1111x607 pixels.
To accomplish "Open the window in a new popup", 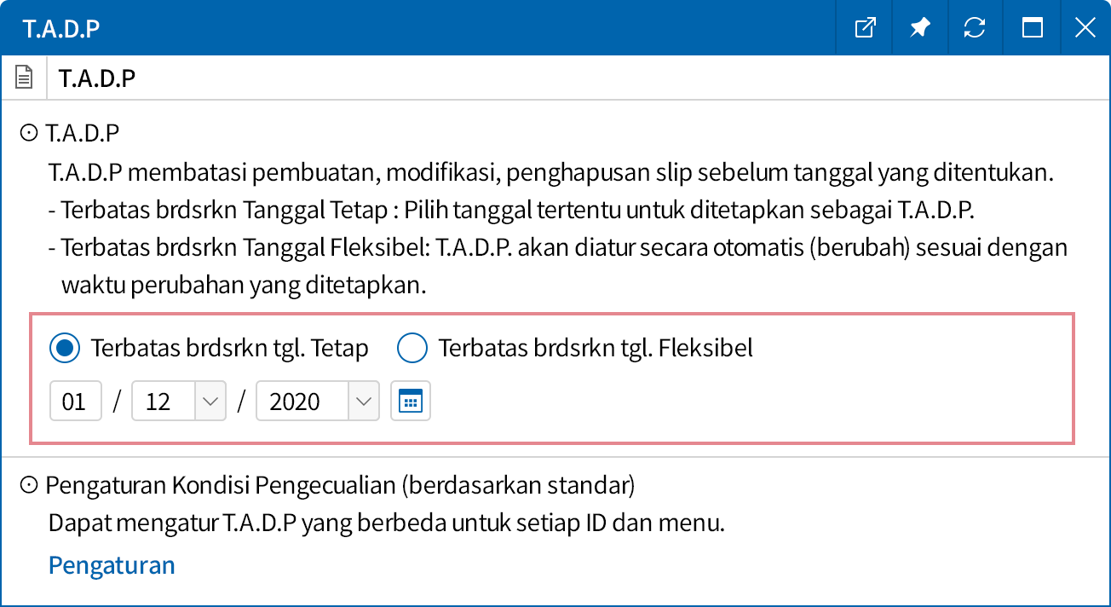I will pyautogui.click(x=865, y=28).
